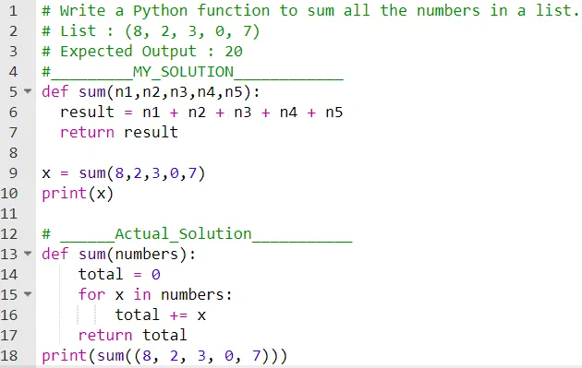Collapse the for-loop fold arrow at line 15

tap(28, 294)
